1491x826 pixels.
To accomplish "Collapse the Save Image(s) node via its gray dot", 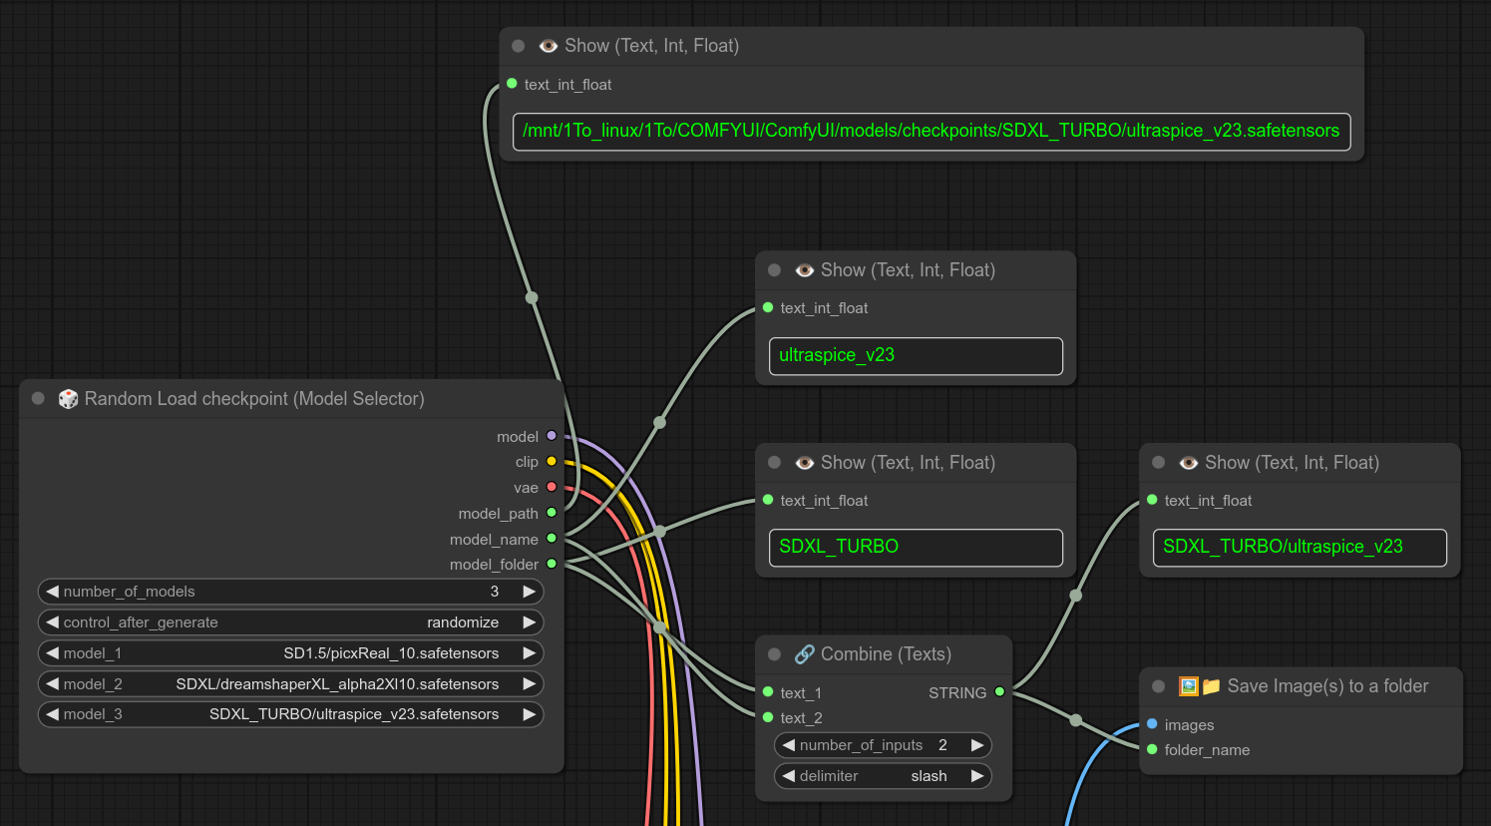I will [1158, 686].
